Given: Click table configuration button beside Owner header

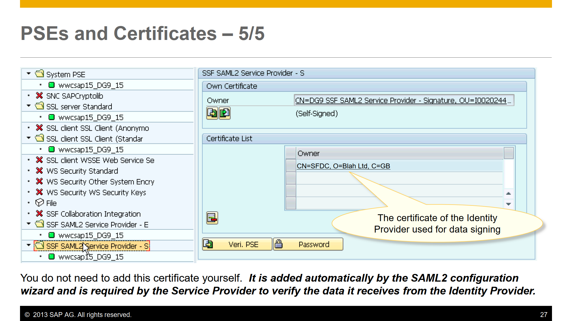Looking at the screenshot, I should [509, 153].
